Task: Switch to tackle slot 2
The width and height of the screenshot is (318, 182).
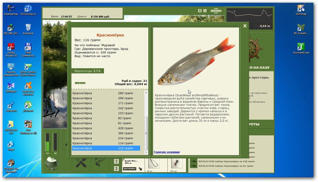Action: (116, 161)
